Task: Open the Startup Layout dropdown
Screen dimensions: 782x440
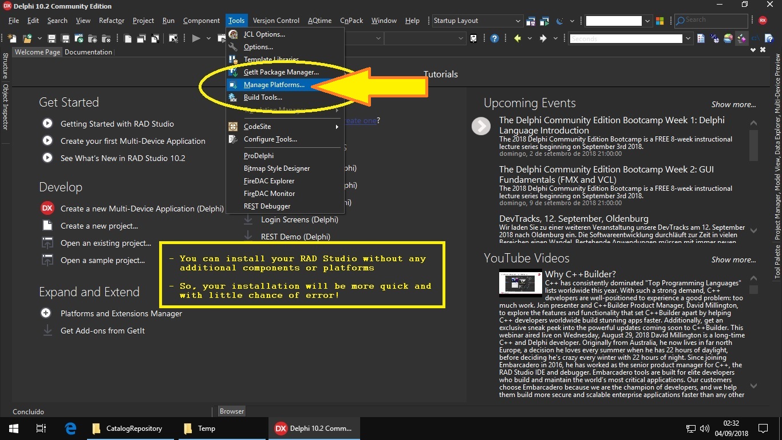Action: [517, 21]
